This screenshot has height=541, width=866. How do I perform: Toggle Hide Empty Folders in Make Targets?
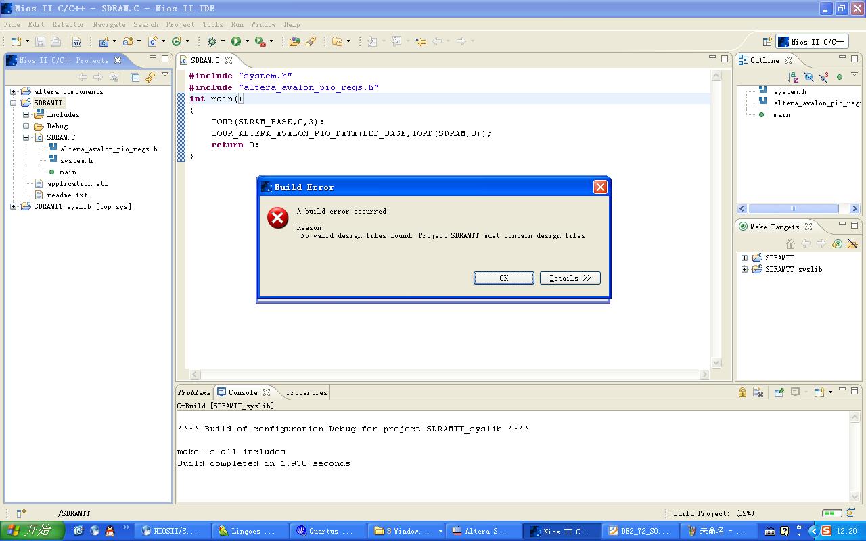(x=852, y=243)
